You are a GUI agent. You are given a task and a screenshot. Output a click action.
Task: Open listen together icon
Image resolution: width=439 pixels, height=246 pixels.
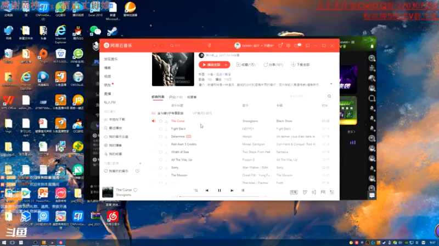point(323,192)
